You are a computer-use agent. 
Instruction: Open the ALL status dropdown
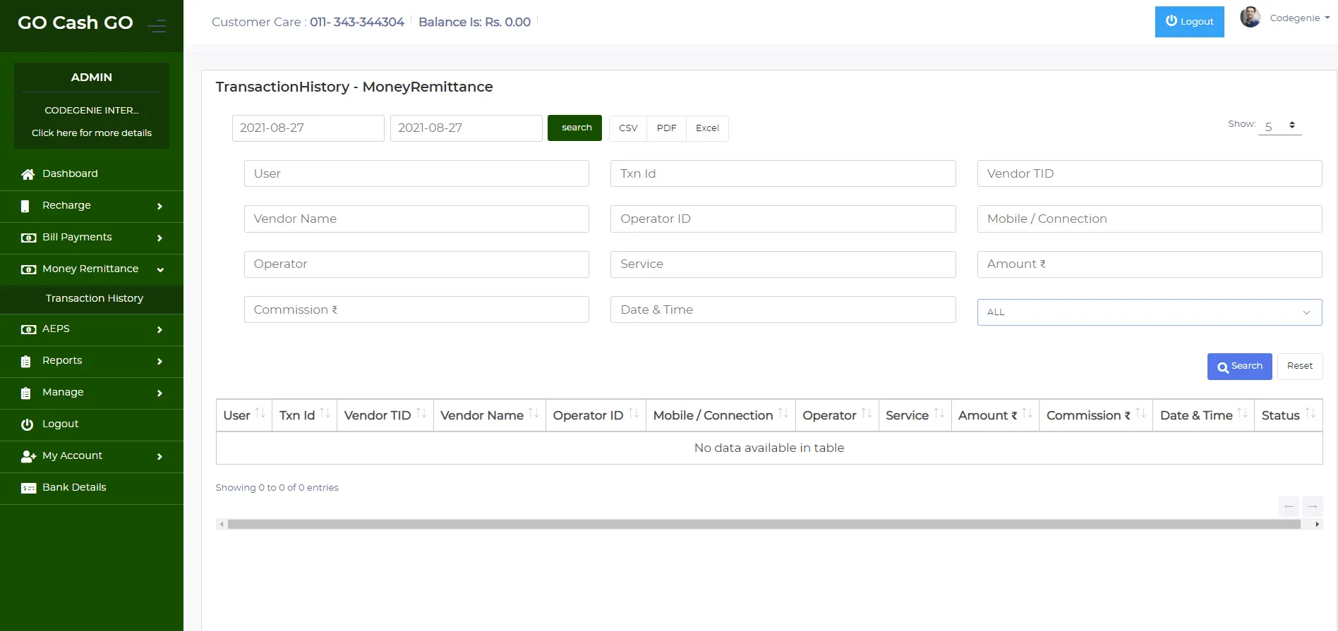tap(1149, 312)
